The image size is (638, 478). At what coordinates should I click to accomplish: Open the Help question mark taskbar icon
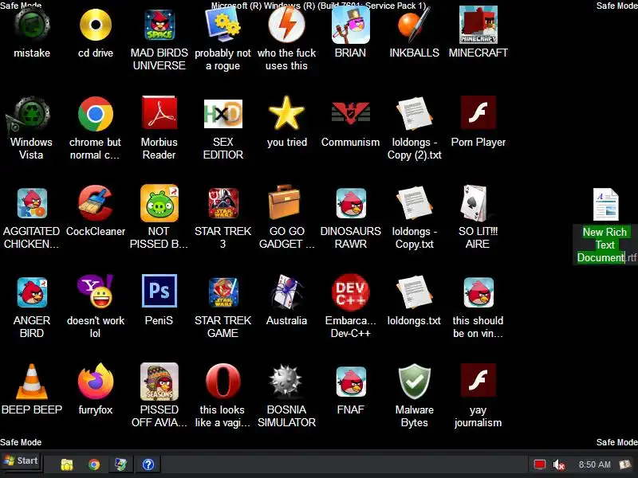coord(148,464)
